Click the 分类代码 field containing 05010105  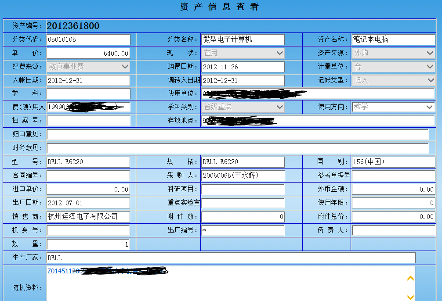click(x=88, y=39)
